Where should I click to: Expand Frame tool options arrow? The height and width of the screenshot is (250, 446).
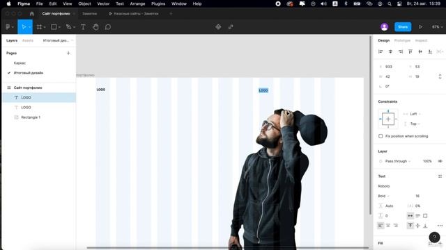(45, 27)
